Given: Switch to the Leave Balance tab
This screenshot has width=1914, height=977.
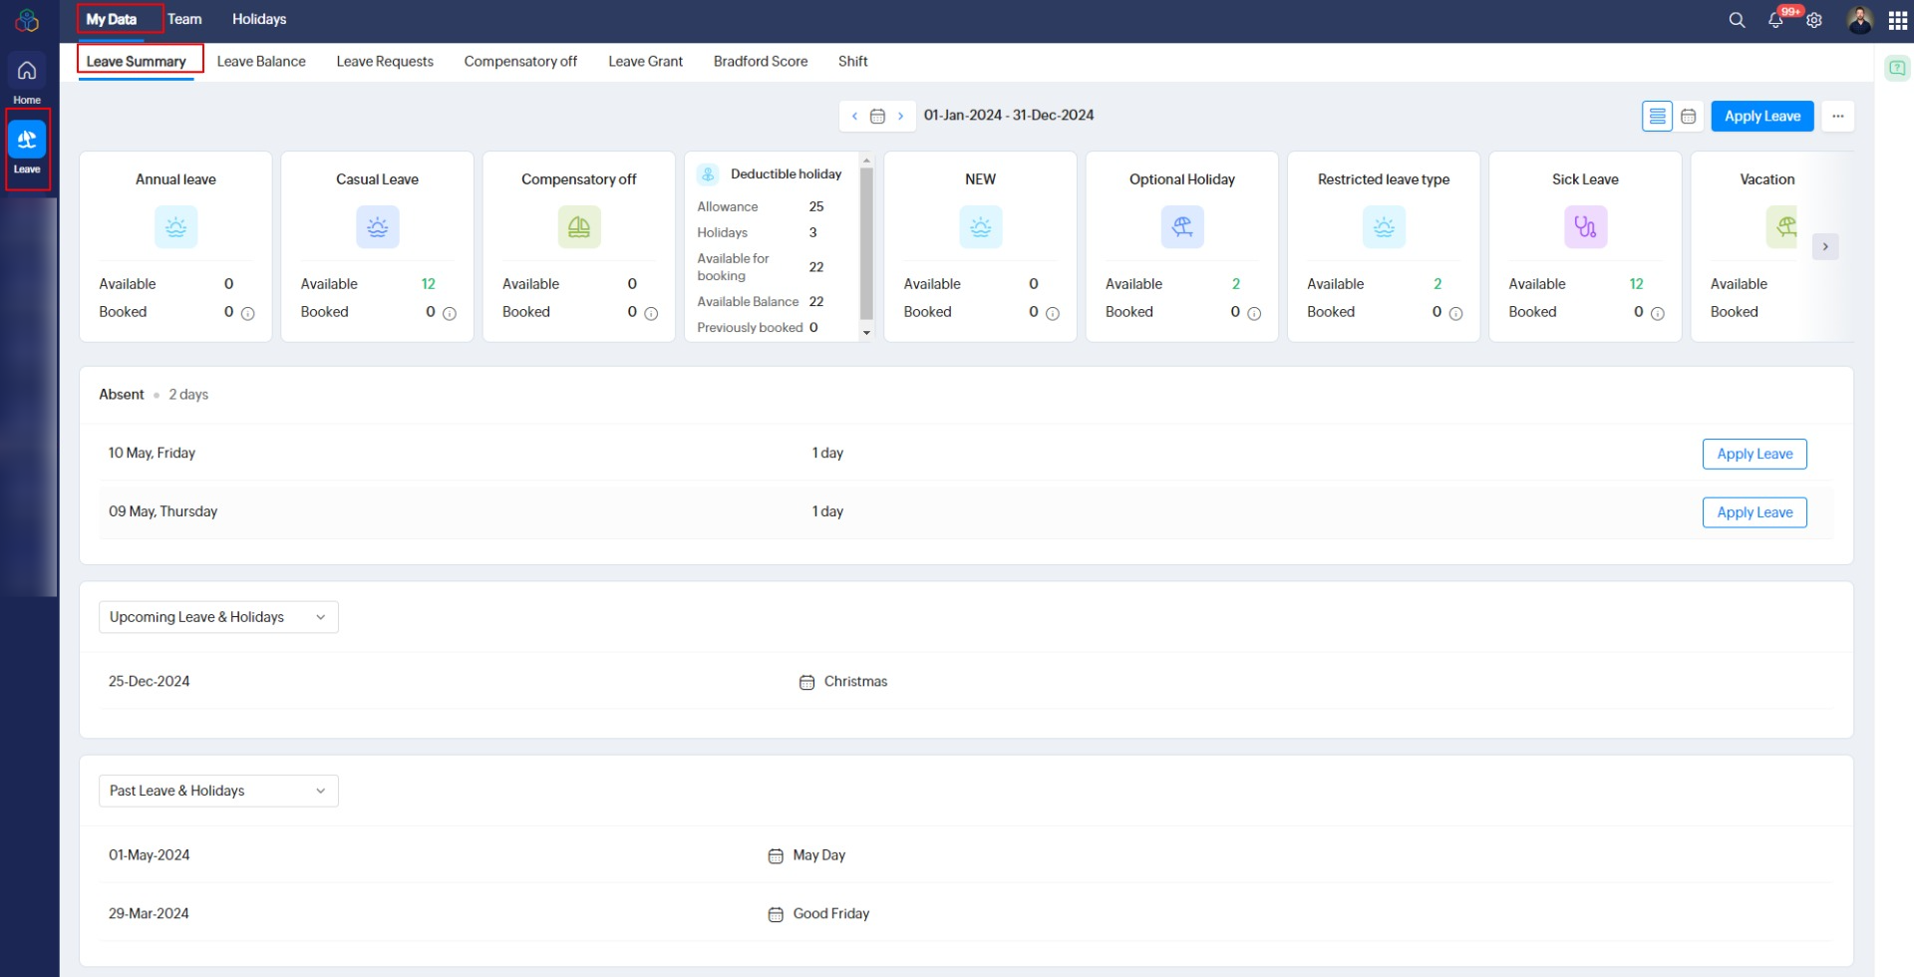Looking at the screenshot, I should 261,61.
